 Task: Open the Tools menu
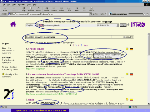29,5
